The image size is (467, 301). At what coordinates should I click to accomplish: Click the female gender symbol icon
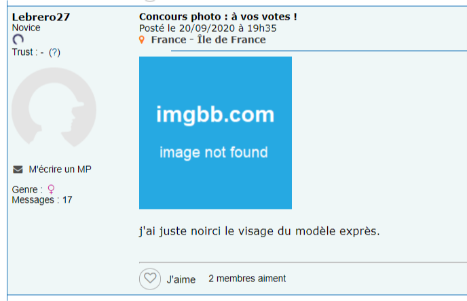tap(51, 190)
